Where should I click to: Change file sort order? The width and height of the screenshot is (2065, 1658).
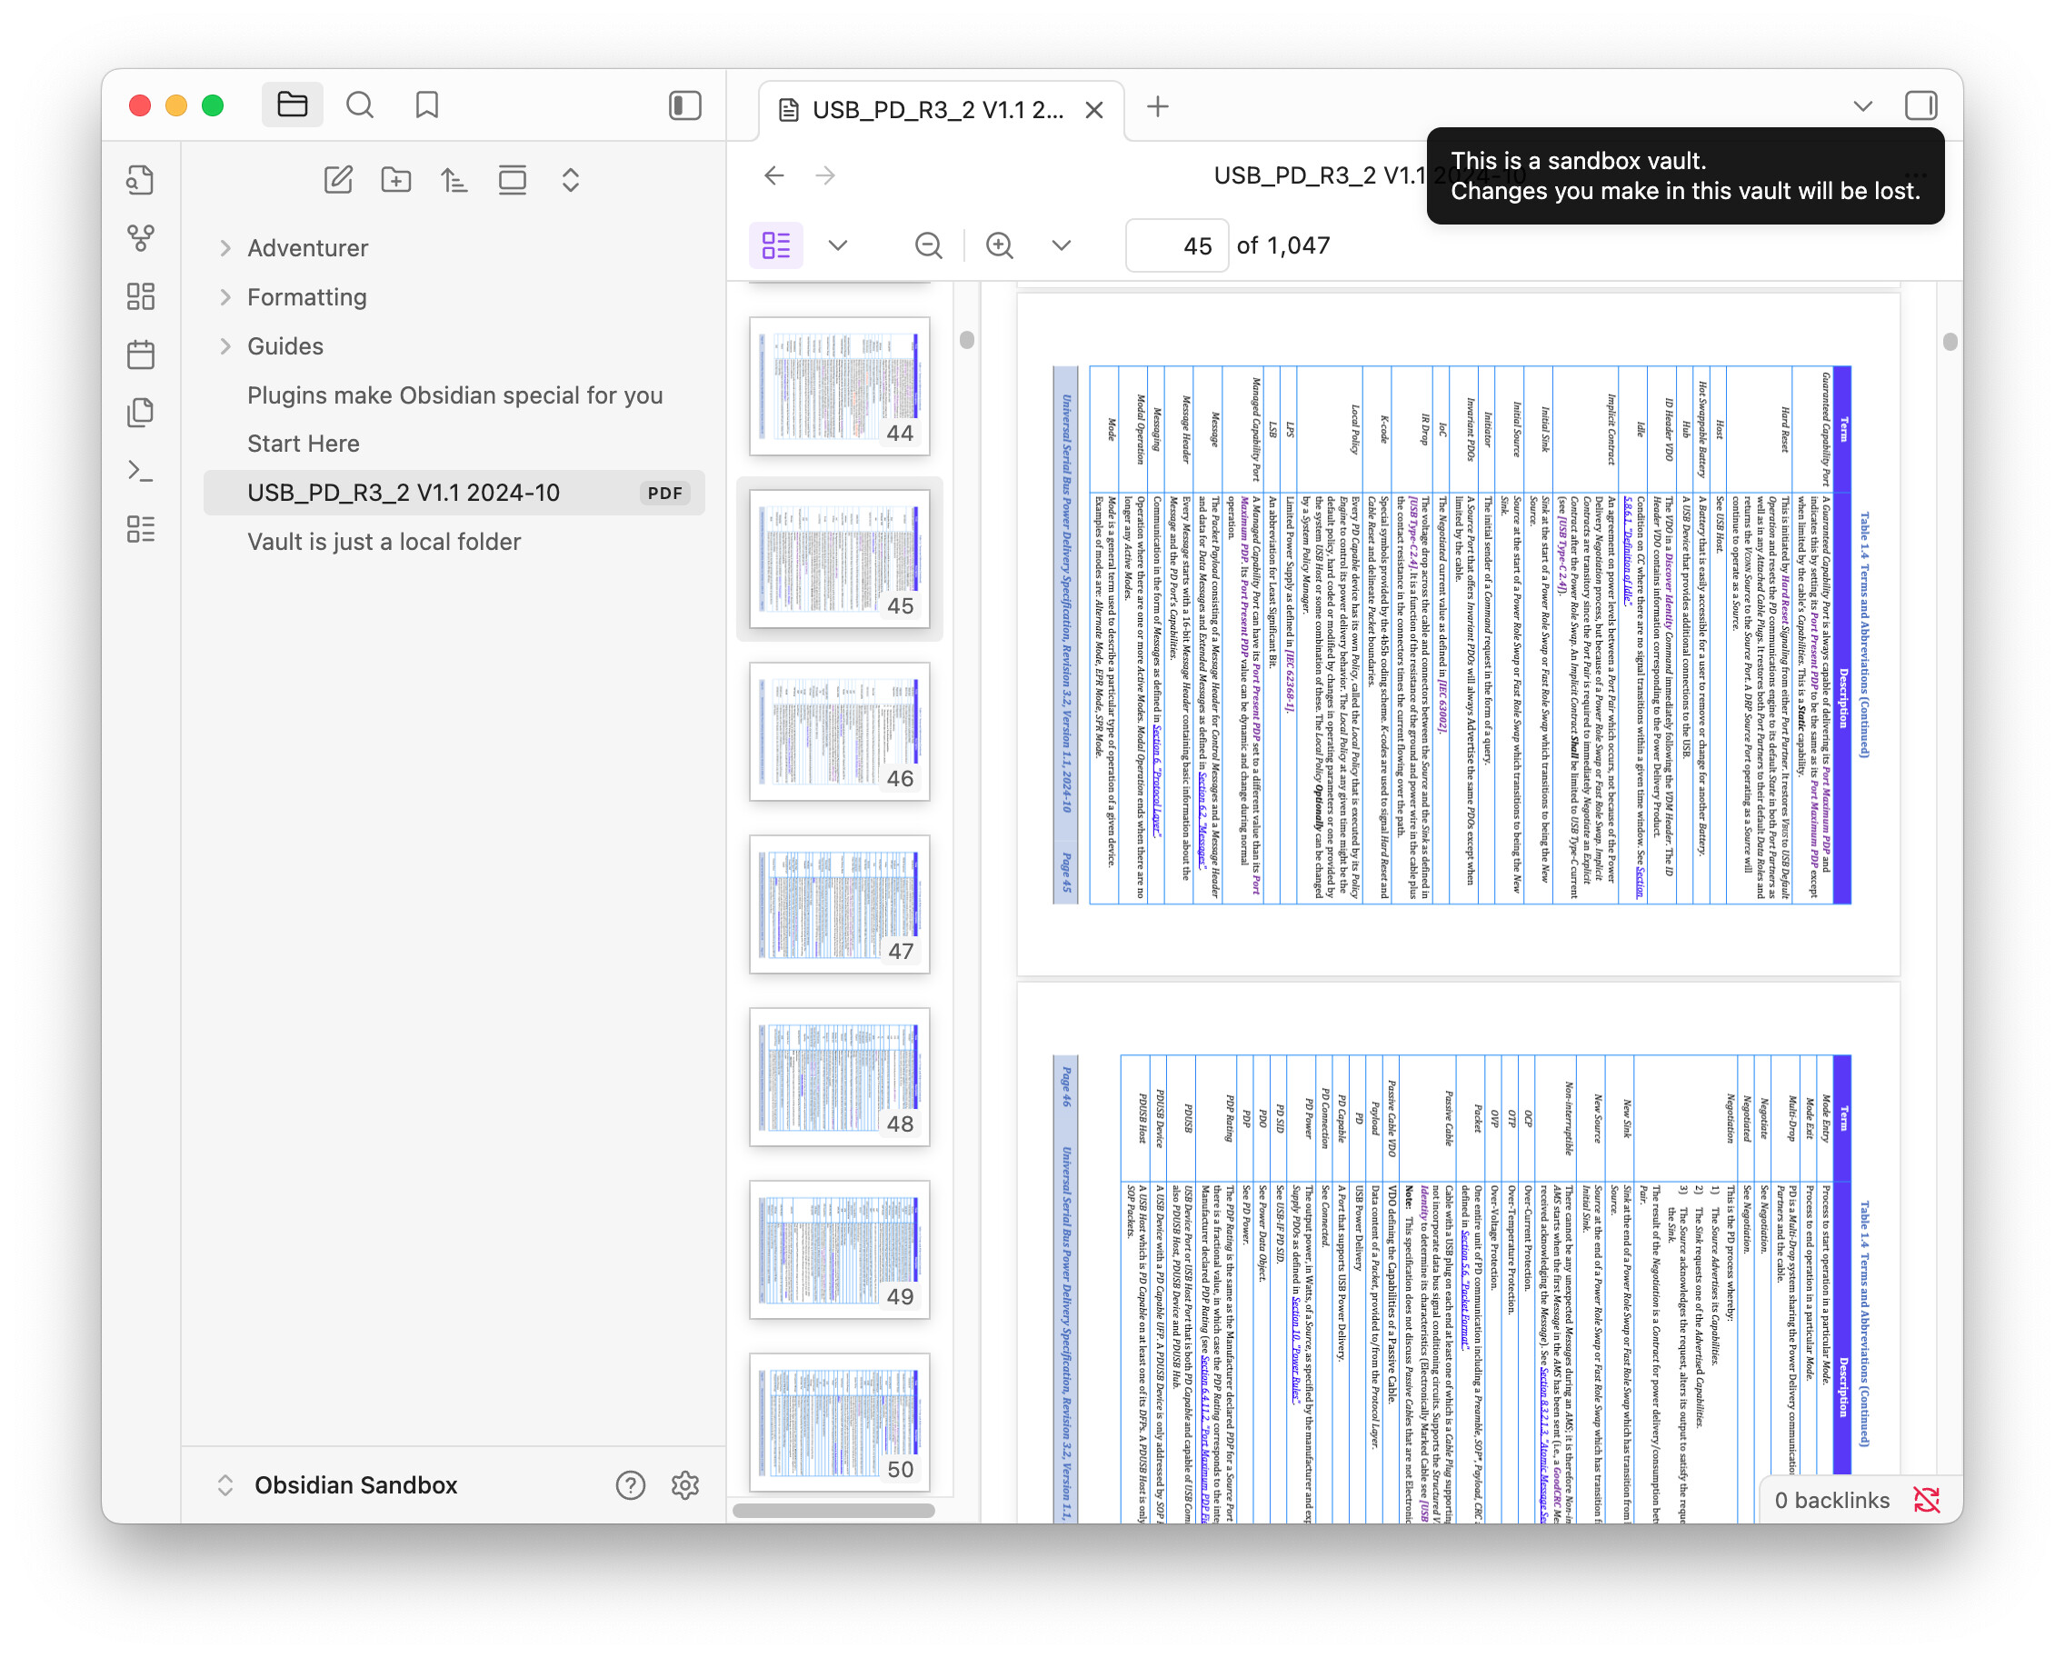454,180
